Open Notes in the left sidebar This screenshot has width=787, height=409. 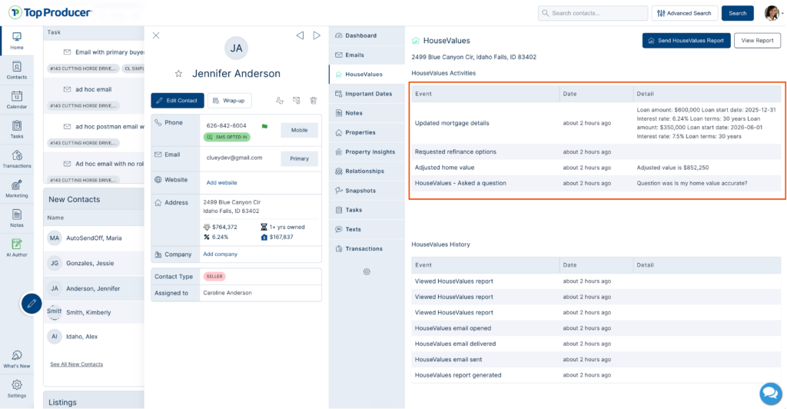click(17, 218)
